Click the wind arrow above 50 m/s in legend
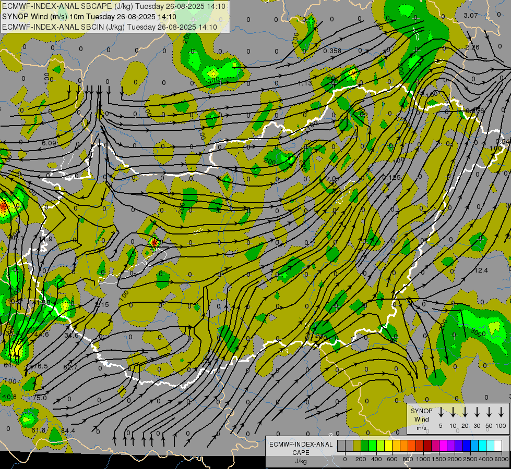 click(489, 412)
